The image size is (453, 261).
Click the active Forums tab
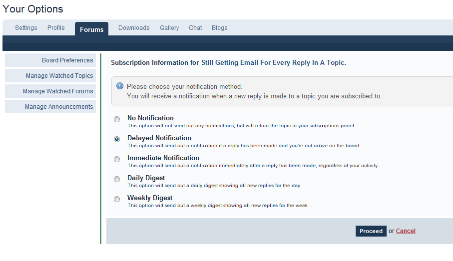[91, 29]
